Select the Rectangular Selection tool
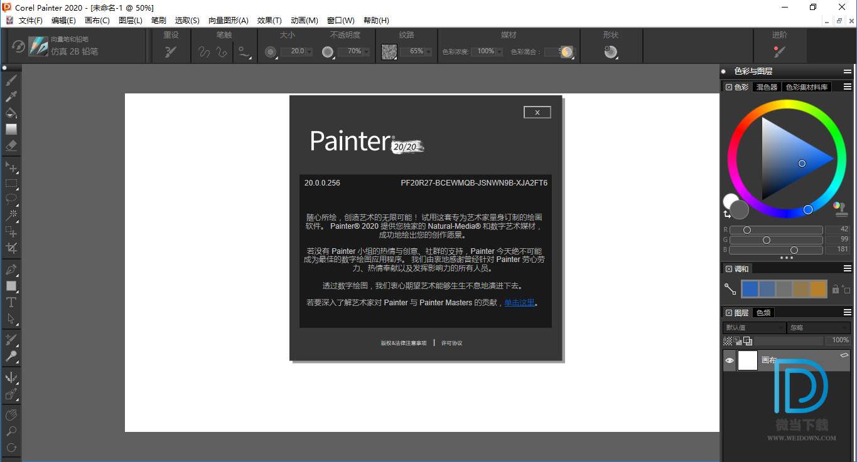Image resolution: width=857 pixels, height=462 pixels. click(11, 184)
